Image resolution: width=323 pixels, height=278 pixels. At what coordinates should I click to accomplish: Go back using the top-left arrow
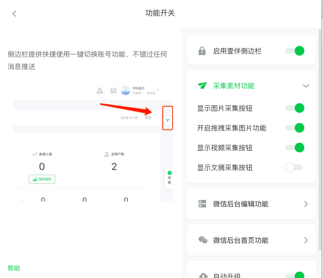pyautogui.click(x=14, y=13)
